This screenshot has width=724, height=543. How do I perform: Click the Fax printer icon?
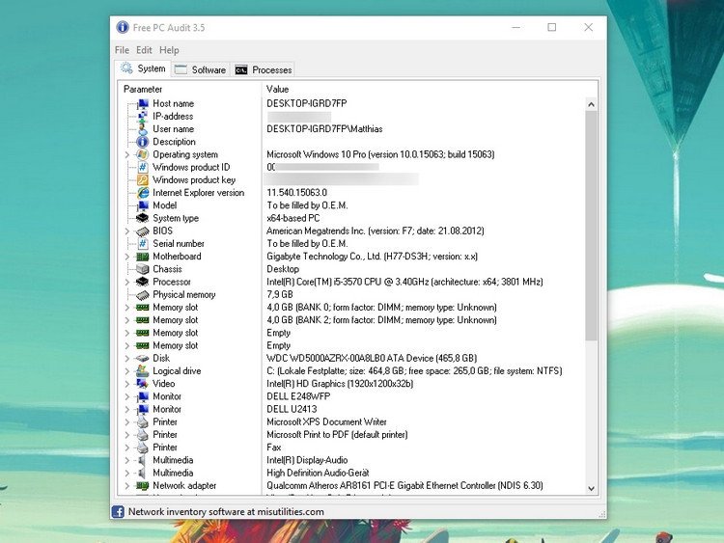[143, 448]
